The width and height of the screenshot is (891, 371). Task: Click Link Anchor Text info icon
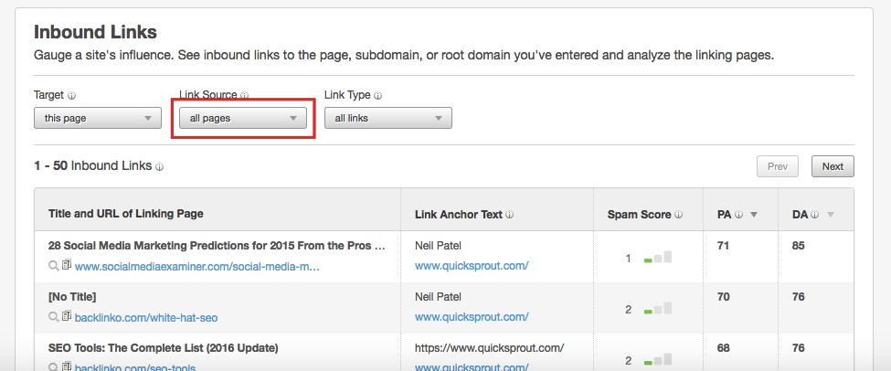510,215
